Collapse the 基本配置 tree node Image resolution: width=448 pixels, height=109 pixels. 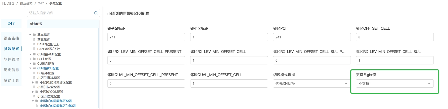pyautogui.click(x=30, y=35)
